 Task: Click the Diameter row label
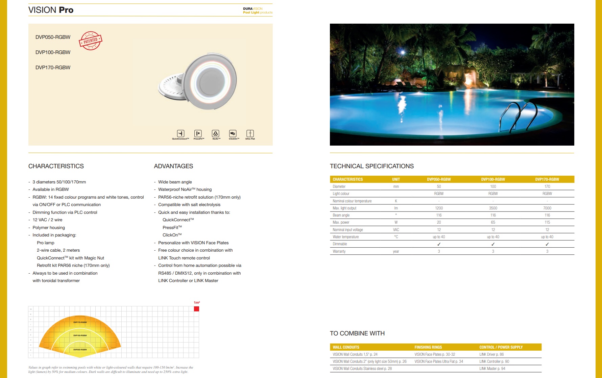tap(339, 186)
